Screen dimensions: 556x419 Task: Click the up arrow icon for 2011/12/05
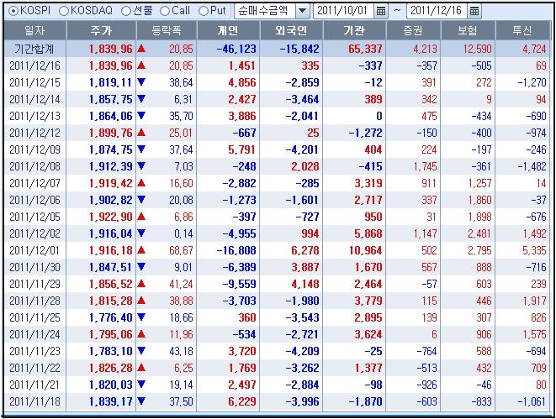click(x=141, y=217)
